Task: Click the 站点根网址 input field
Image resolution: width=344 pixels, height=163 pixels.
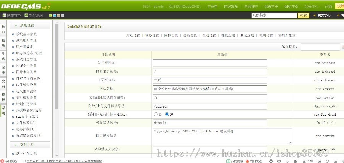Action: point(210,63)
